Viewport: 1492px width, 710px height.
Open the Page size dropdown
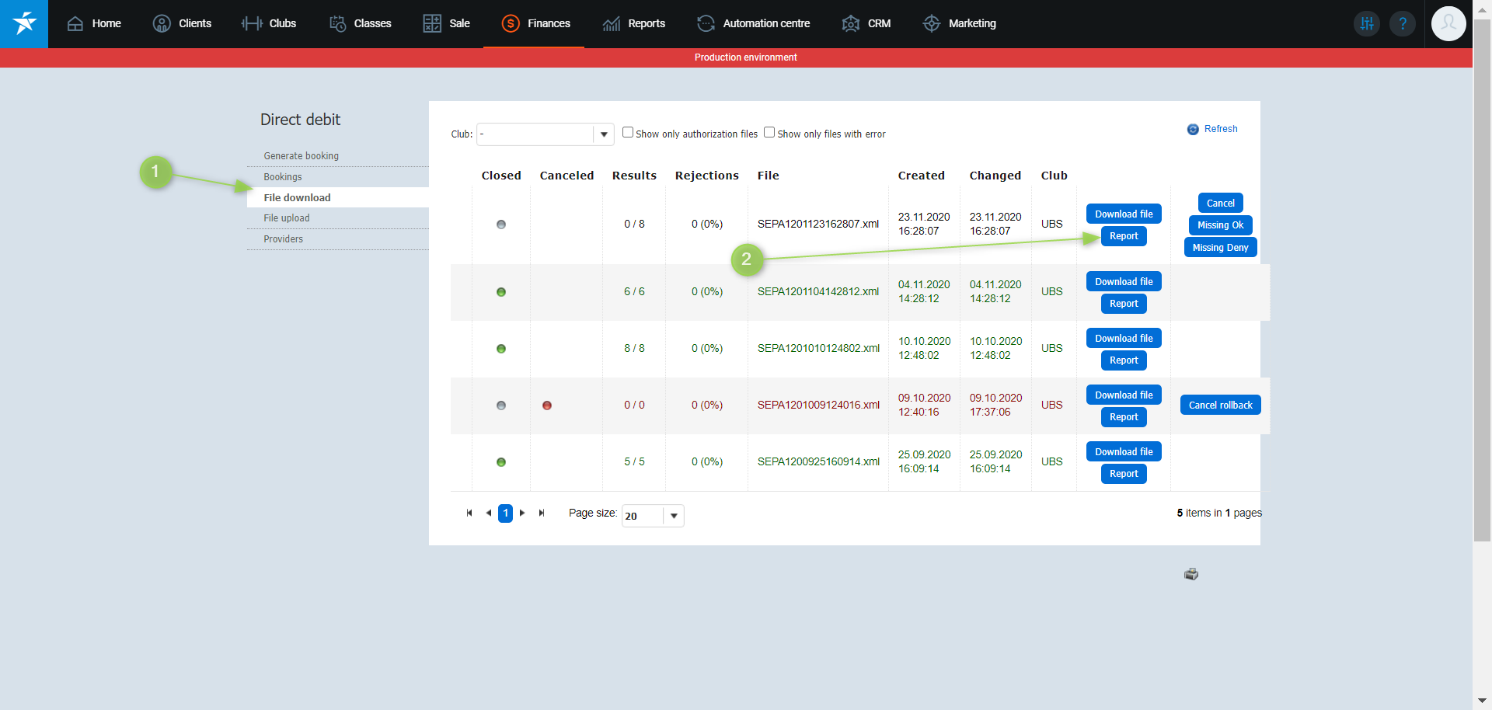pyautogui.click(x=674, y=516)
